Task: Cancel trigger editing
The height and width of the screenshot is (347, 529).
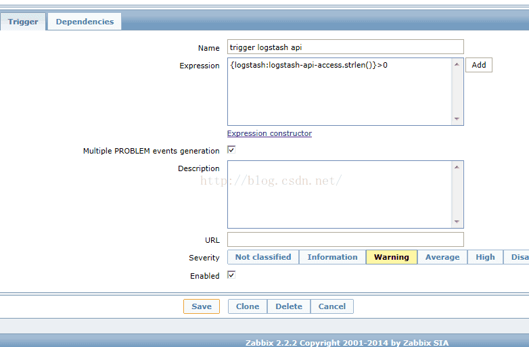Action: [x=332, y=306]
